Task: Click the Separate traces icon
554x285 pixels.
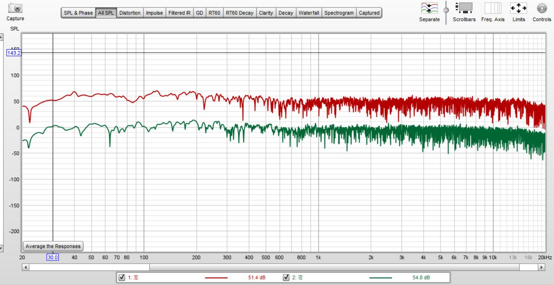Action: coord(429,8)
